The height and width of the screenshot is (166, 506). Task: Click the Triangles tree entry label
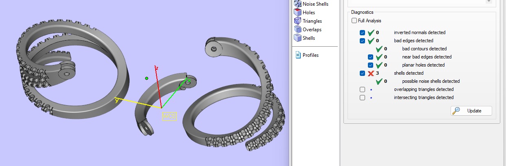[312, 21]
